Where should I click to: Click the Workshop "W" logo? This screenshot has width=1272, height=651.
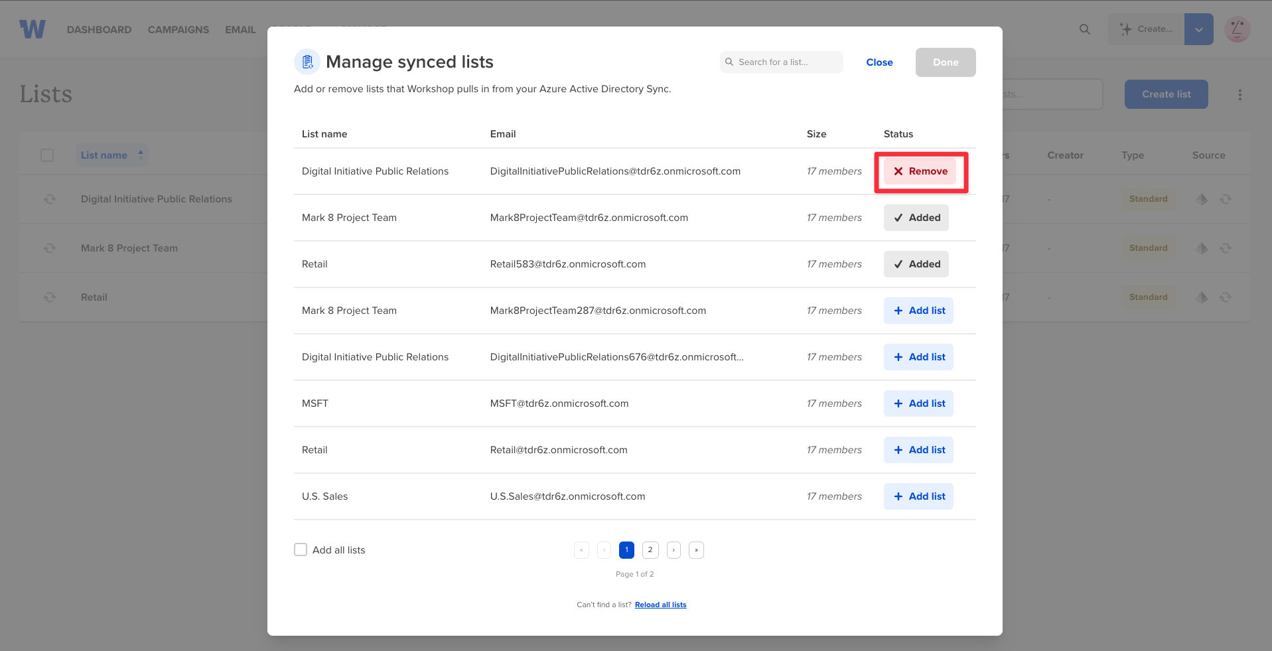(x=31, y=29)
